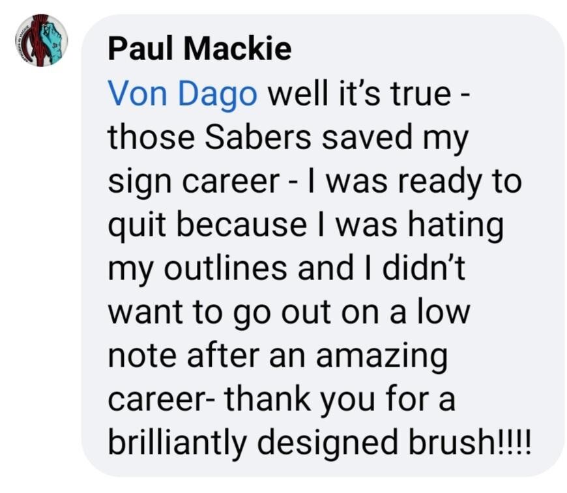
Task: Click the words "brilliantly designed" text
Action: [x=253, y=443]
